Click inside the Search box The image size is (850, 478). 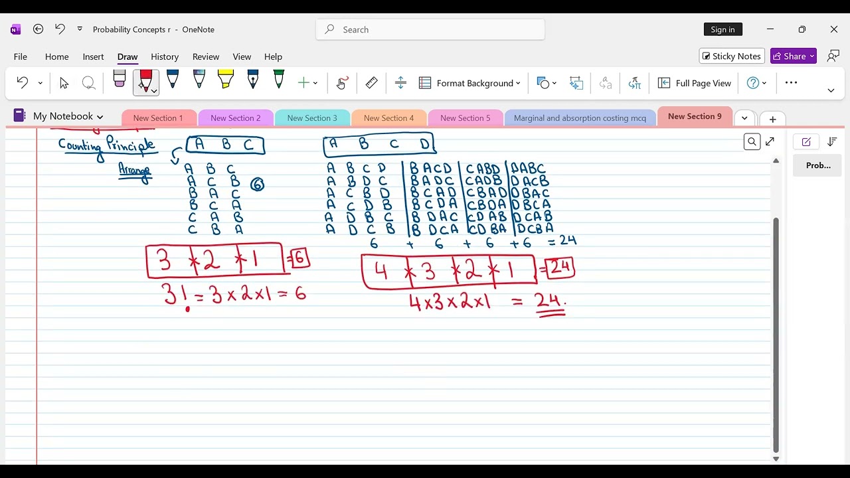430,29
